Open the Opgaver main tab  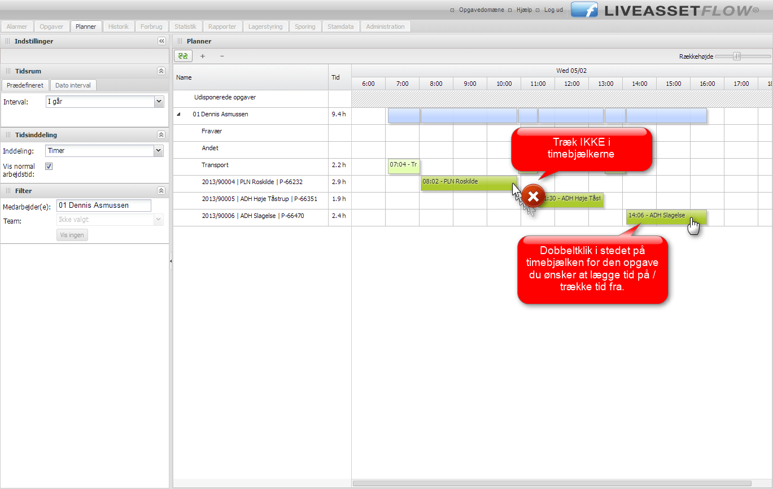point(52,27)
